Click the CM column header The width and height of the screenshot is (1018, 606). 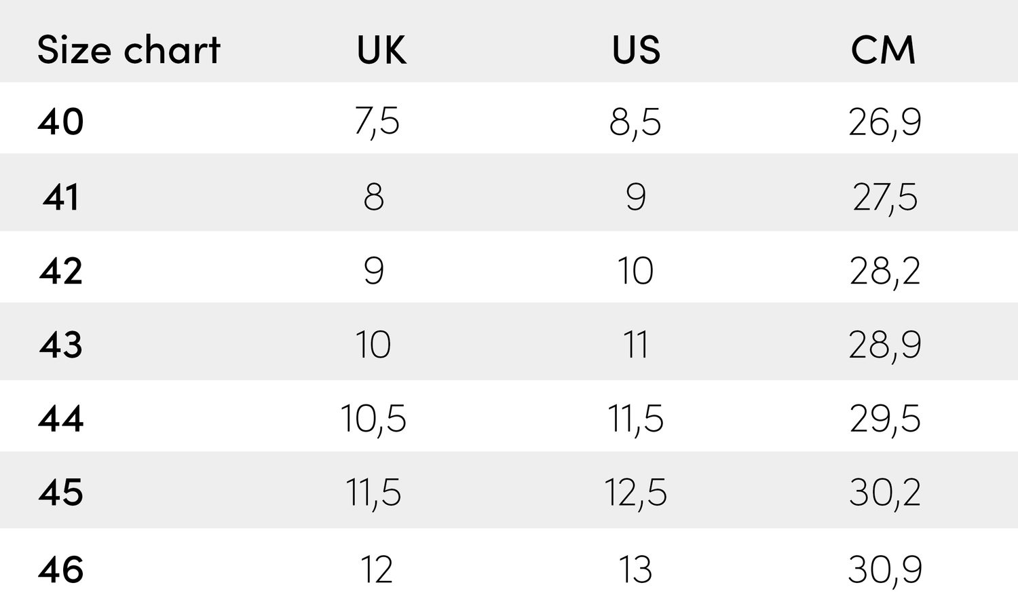[x=884, y=50]
